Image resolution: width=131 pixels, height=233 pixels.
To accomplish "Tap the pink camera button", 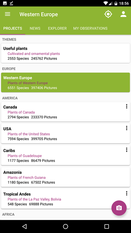I will tap(119, 208).
